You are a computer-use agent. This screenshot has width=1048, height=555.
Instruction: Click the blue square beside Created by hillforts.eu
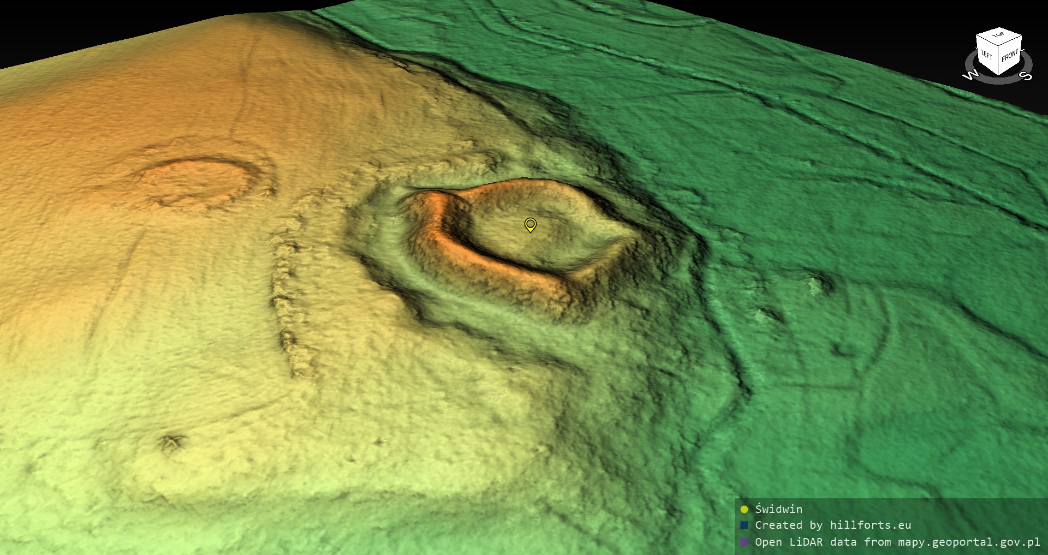[744, 526]
